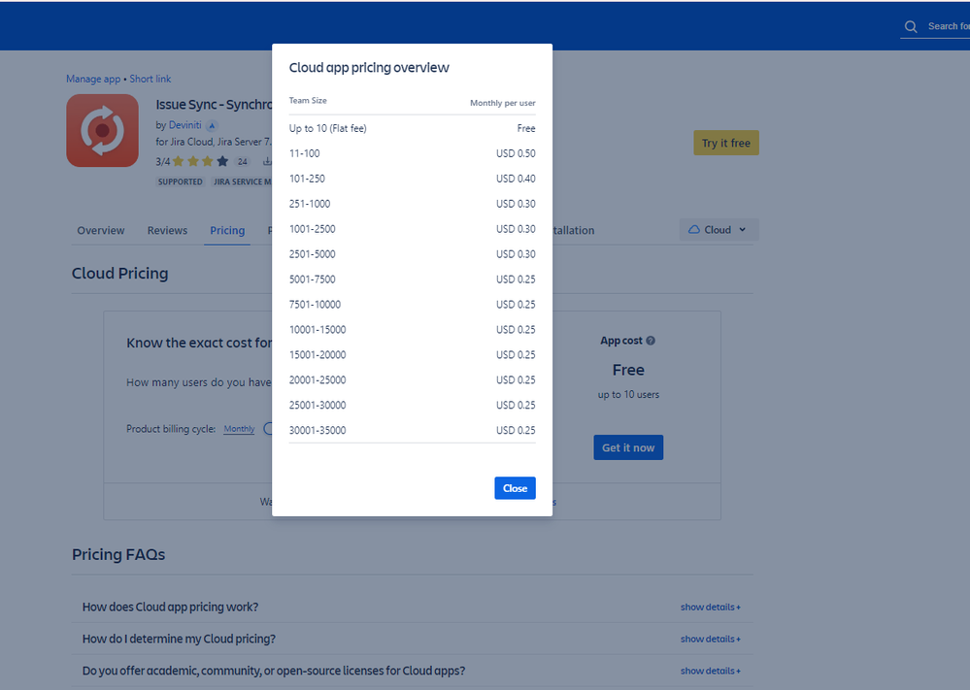Expand academic, community, open-source licenses FAQ details
Image resolution: width=970 pixels, height=690 pixels.
710,671
